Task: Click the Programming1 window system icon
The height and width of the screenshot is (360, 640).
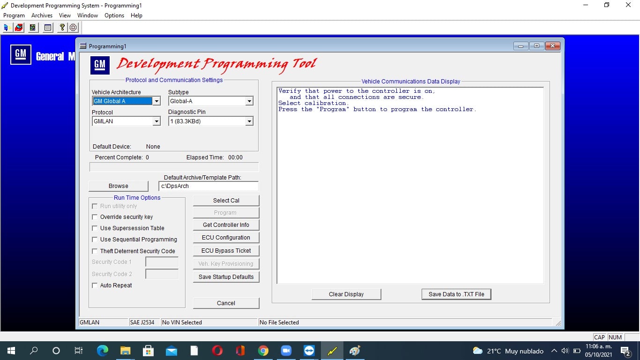Action: pyautogui.click(x=83, y=46)
